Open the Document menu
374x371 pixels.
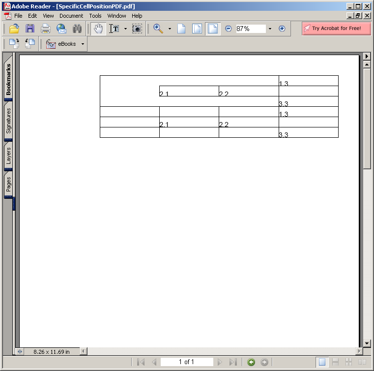[71, 16]
